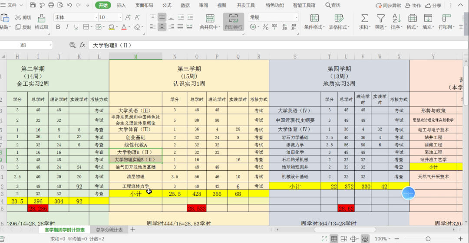Click the Filter (筛选) funnel icon
Viewport: 469px width, 243px height.
click(380, 19)
